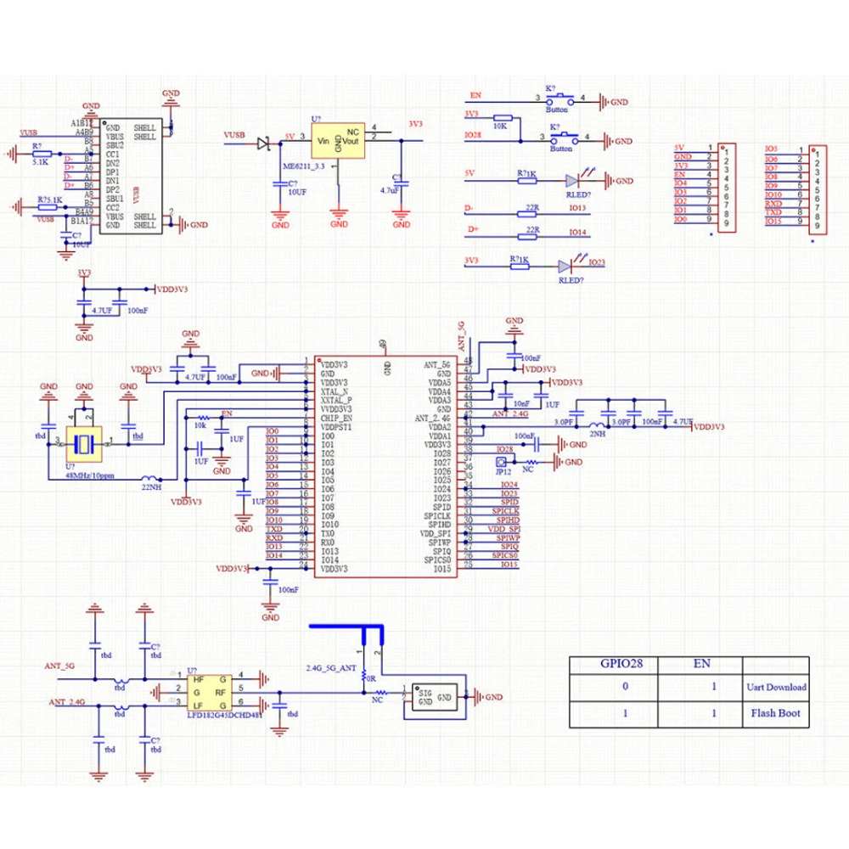The height and width of the screenshot is (849, 849).
Task: Select the 22NH inductor below the crystal
Action: coord(149,479)
